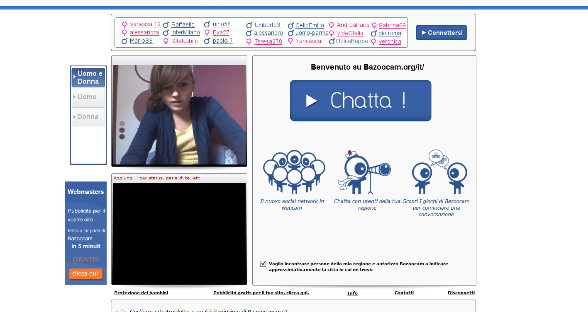The height and width of the screenshot is (312, 588).
Task: Click the male icon beside nino58
Action: coord(207,24)
